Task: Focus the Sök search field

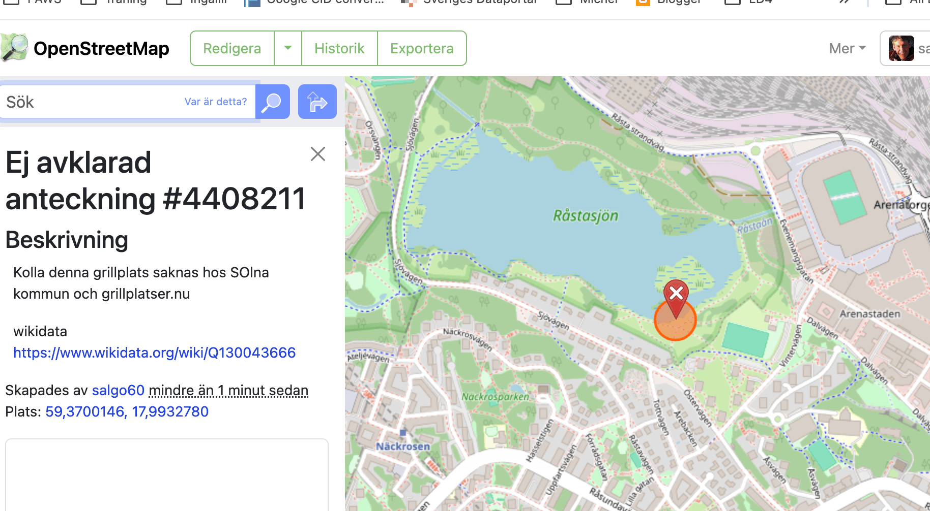Action: 92,102
